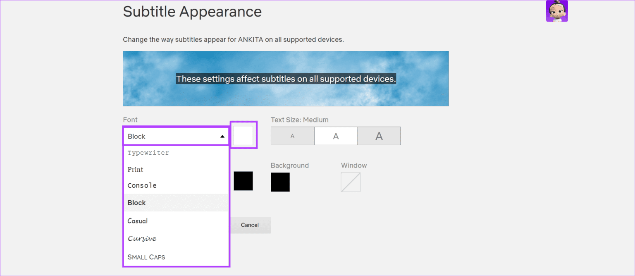Choose the Console font option
635x276 pixels.
click(142, 185)
